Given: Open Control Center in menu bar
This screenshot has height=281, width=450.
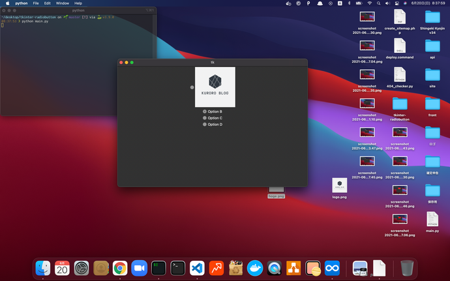Looking at the screenshot, I should point(397,3).
